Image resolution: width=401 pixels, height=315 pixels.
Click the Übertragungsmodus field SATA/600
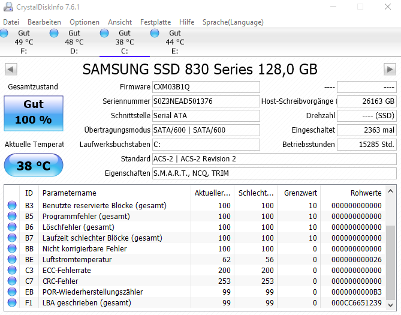coord(206,130)
